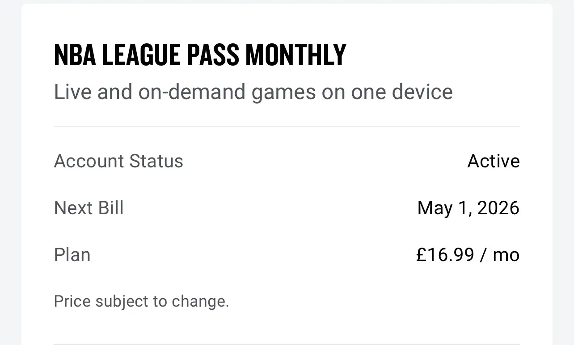Viewport: 574px width, 345px height.
Task: Click the word LEAGUE in the heading
Action: coord(141,55)
